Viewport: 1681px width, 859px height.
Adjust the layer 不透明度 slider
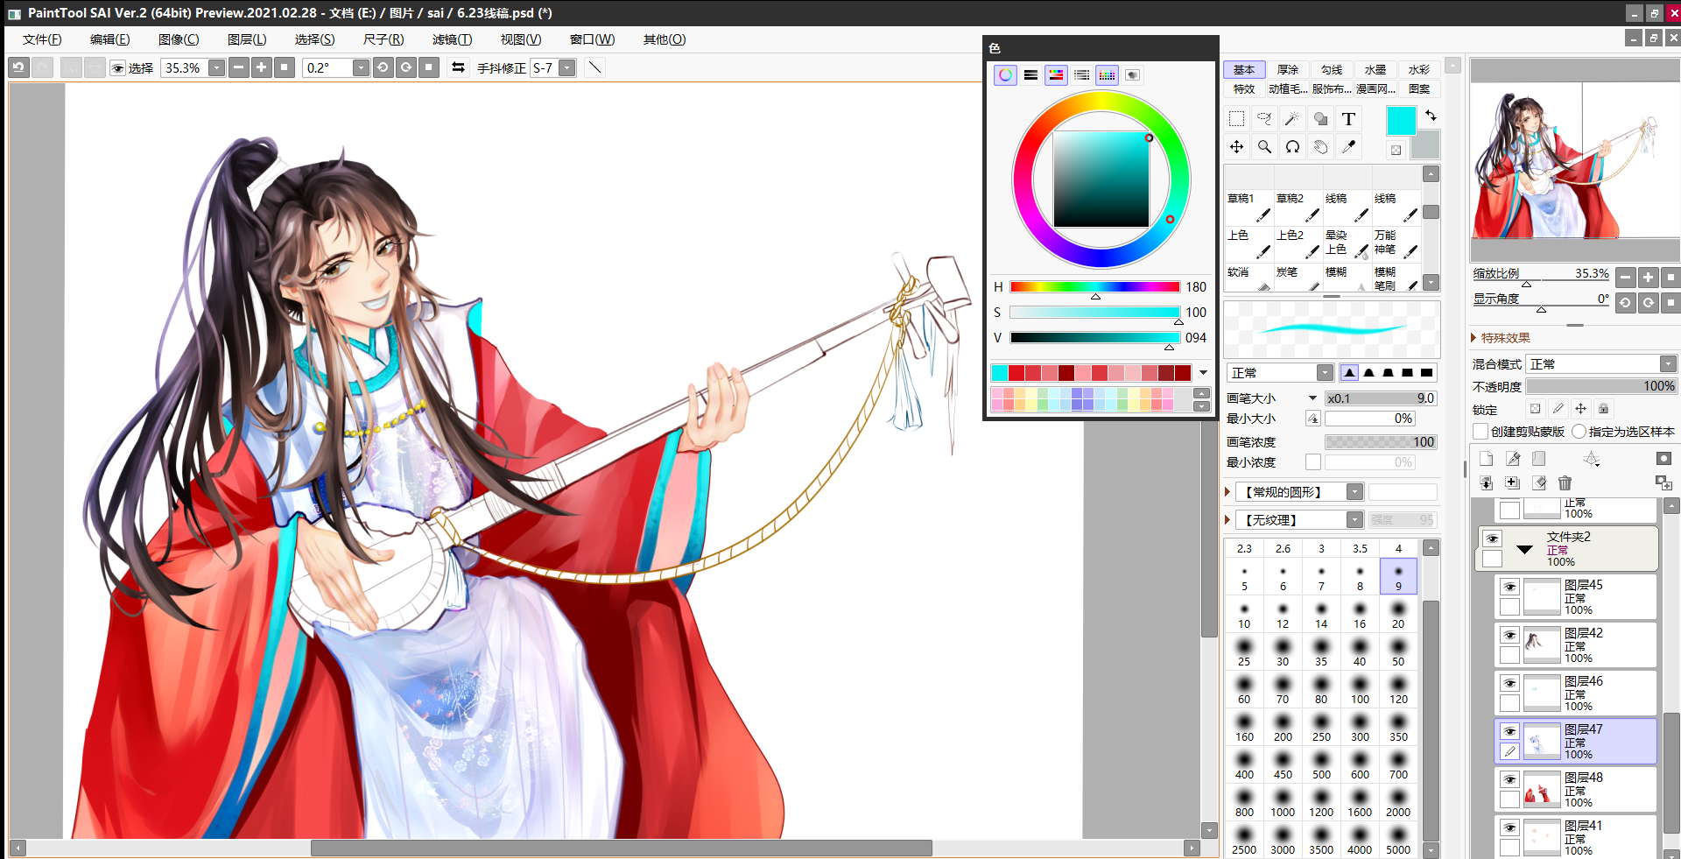click(1601, 386)
